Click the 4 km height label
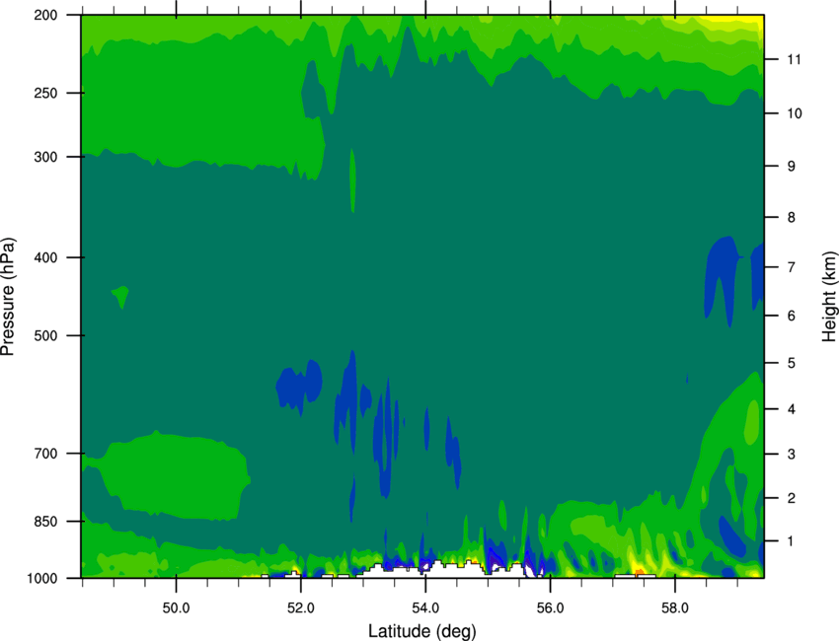 792,409
